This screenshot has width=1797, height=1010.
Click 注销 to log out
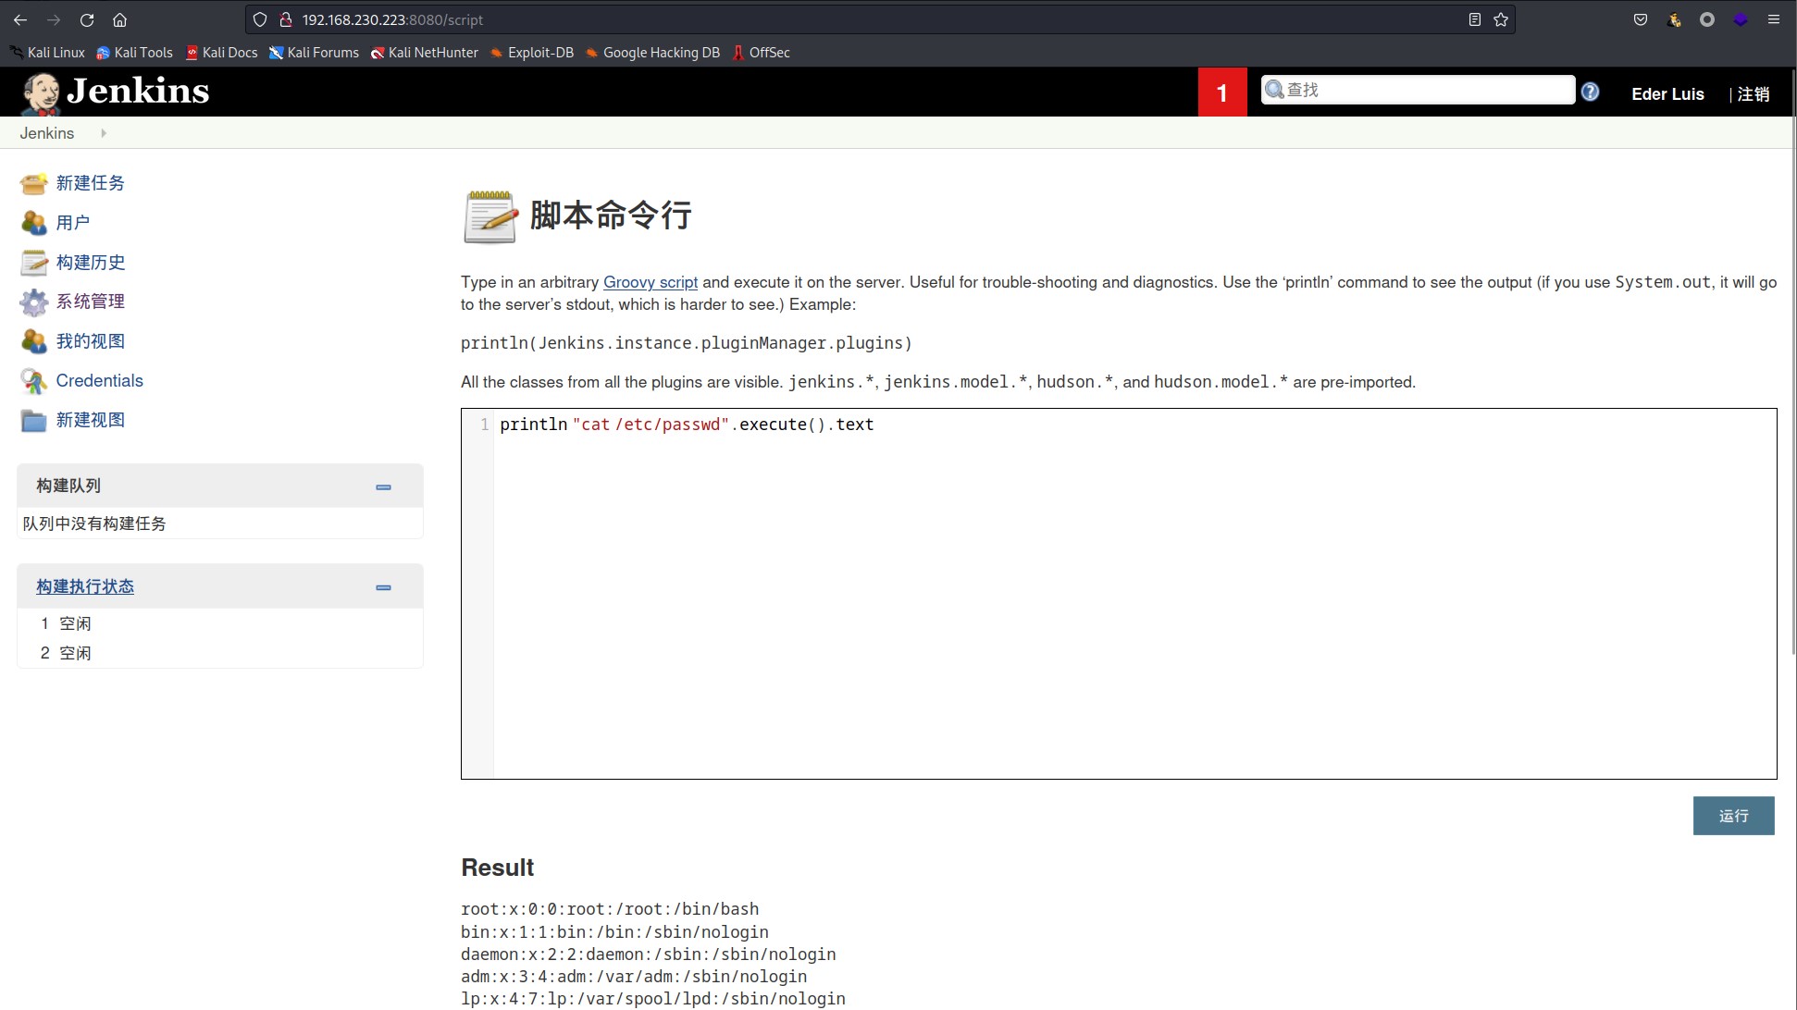point(1753,93)
